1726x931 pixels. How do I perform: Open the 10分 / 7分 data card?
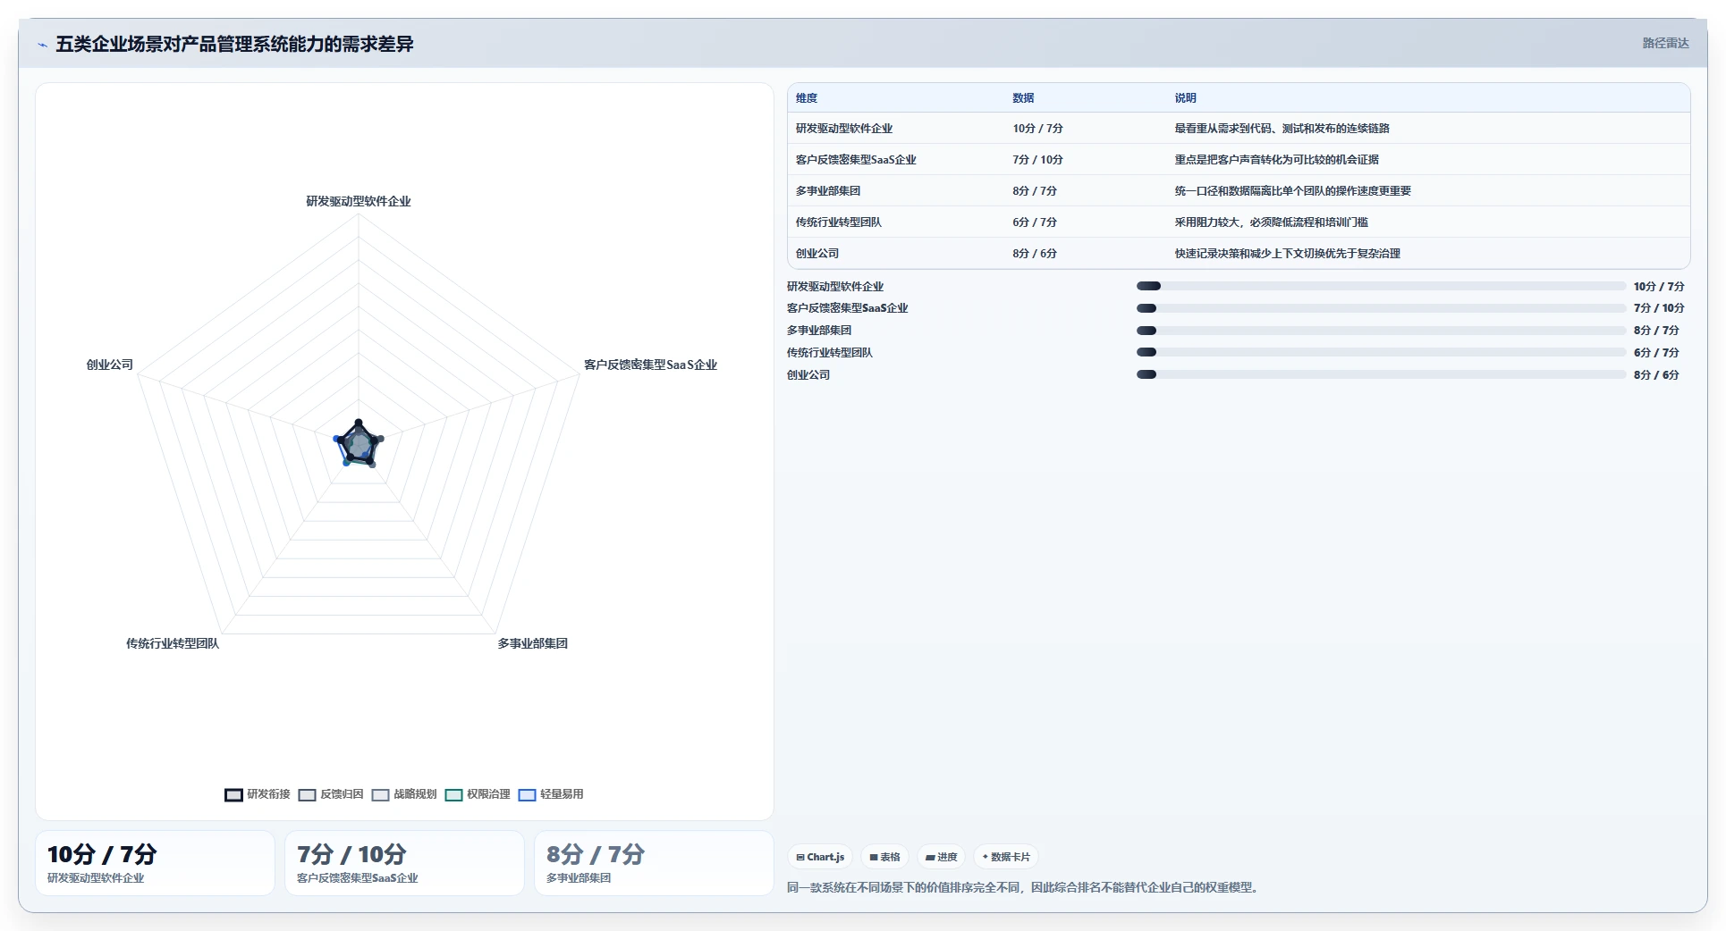click(x=155, y=863)
